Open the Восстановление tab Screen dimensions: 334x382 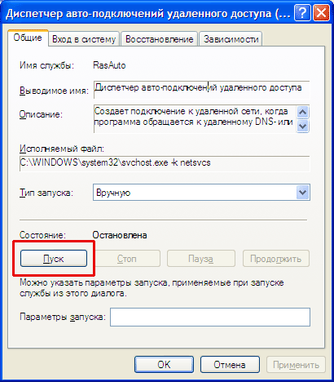click(x=159, y=39)
